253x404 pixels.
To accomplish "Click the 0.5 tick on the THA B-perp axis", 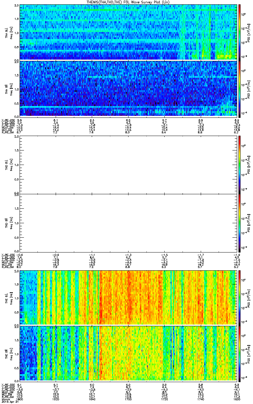I will point(17,46).
